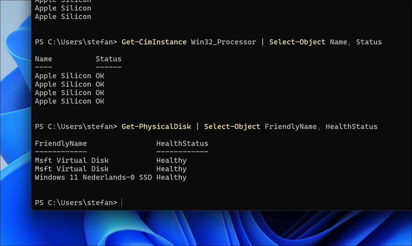Click the HealthStatus column header in the output

coord(182,143)
